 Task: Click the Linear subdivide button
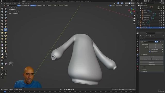pos(158,59)
